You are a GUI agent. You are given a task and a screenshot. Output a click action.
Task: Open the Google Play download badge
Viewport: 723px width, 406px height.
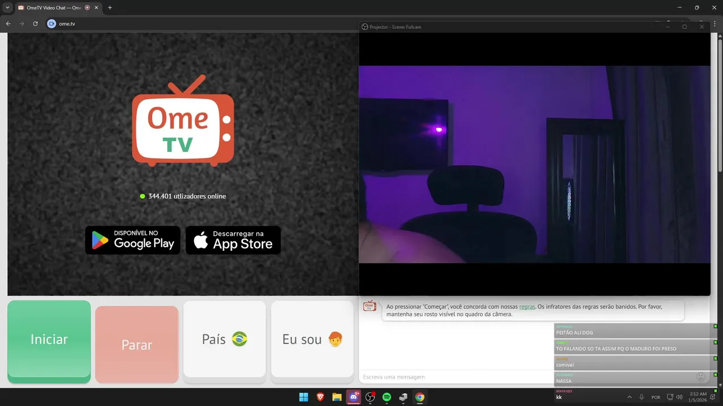tap(133, 240)
